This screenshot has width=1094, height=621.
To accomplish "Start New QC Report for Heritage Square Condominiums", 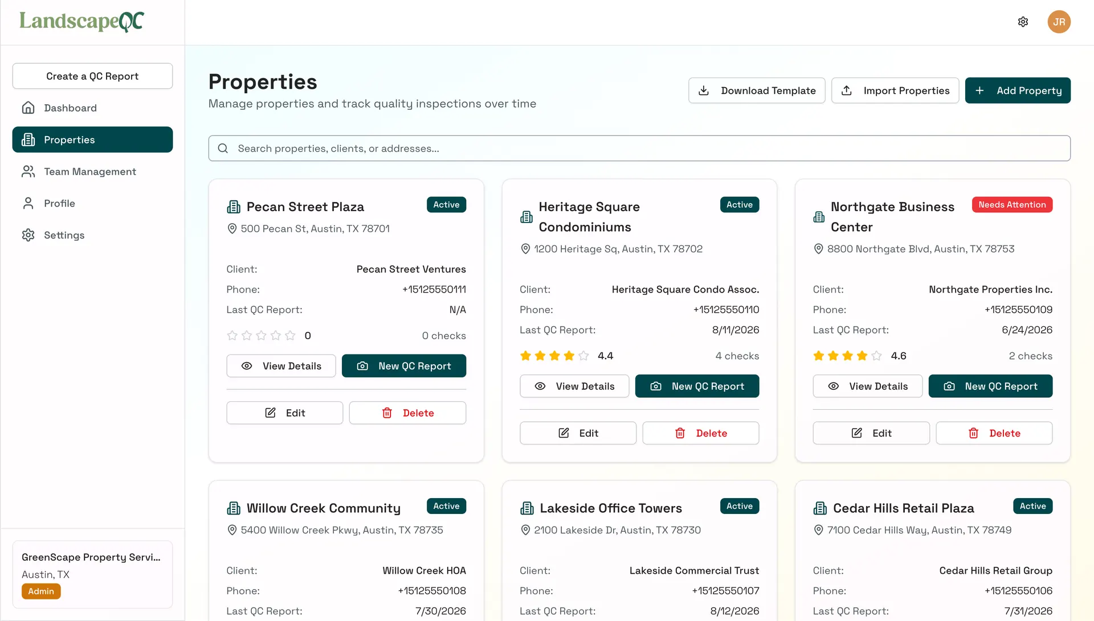I will coord(697,386).
